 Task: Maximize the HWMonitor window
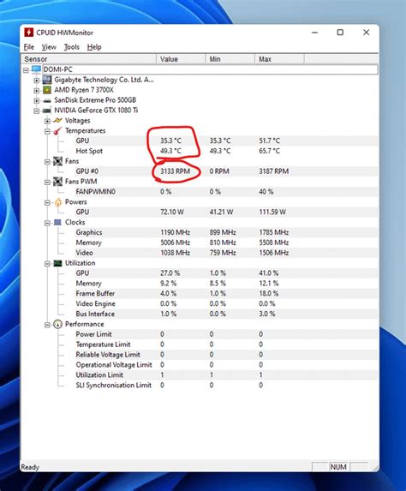point(340,33)
